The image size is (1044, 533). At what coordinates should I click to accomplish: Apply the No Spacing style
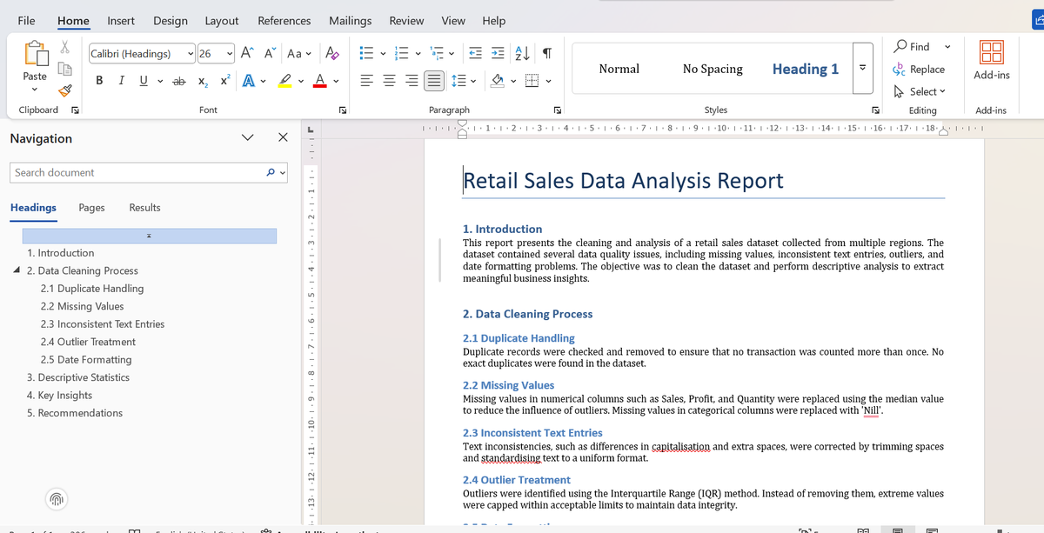[x=713, y=69]
